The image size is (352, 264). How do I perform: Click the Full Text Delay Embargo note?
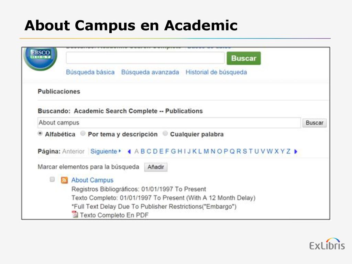(x=154, y=207)
